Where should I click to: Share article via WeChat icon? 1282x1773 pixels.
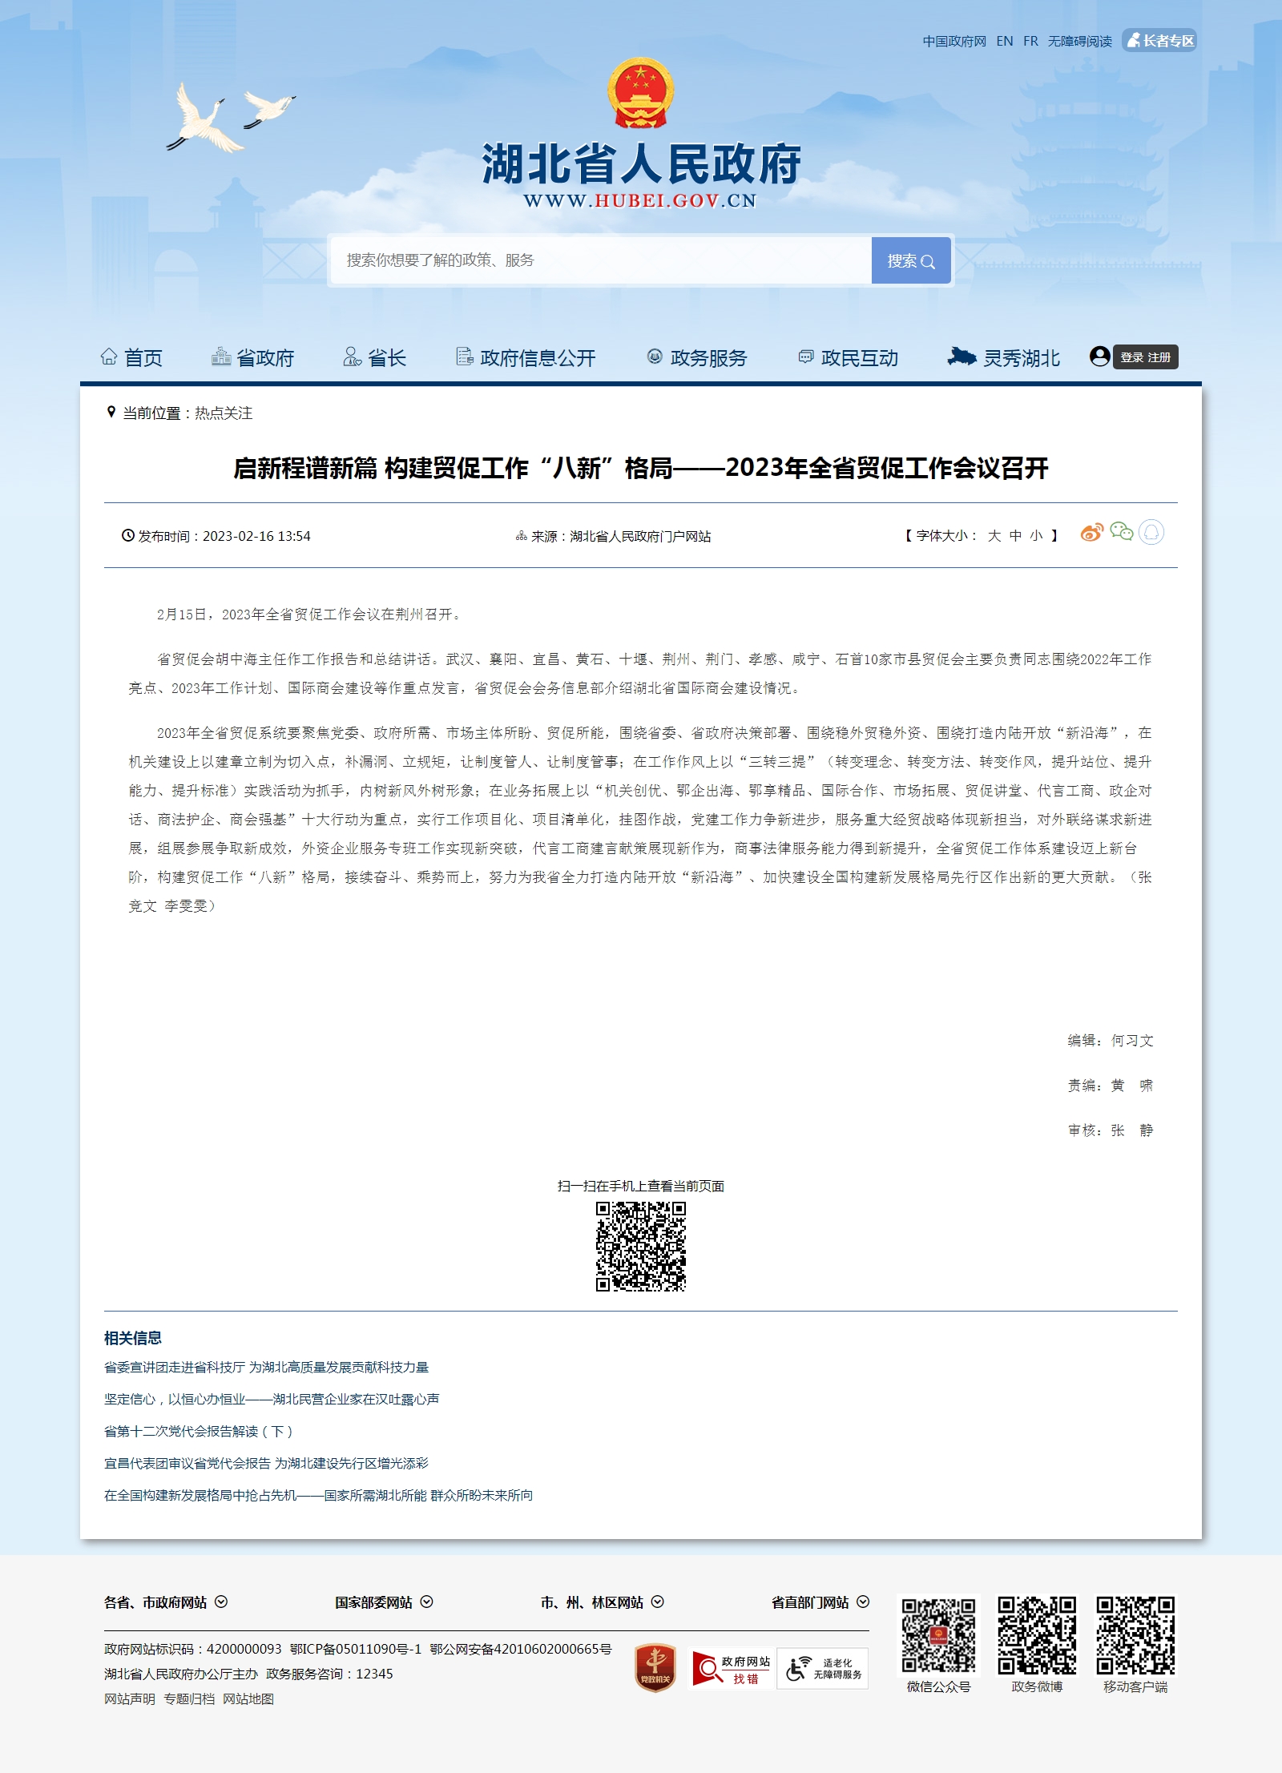1121,533
